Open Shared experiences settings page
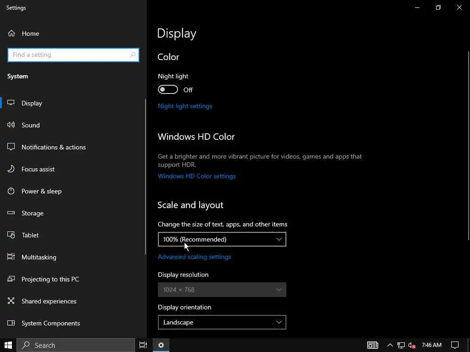 pyautogui.click(x=73, y=301)
